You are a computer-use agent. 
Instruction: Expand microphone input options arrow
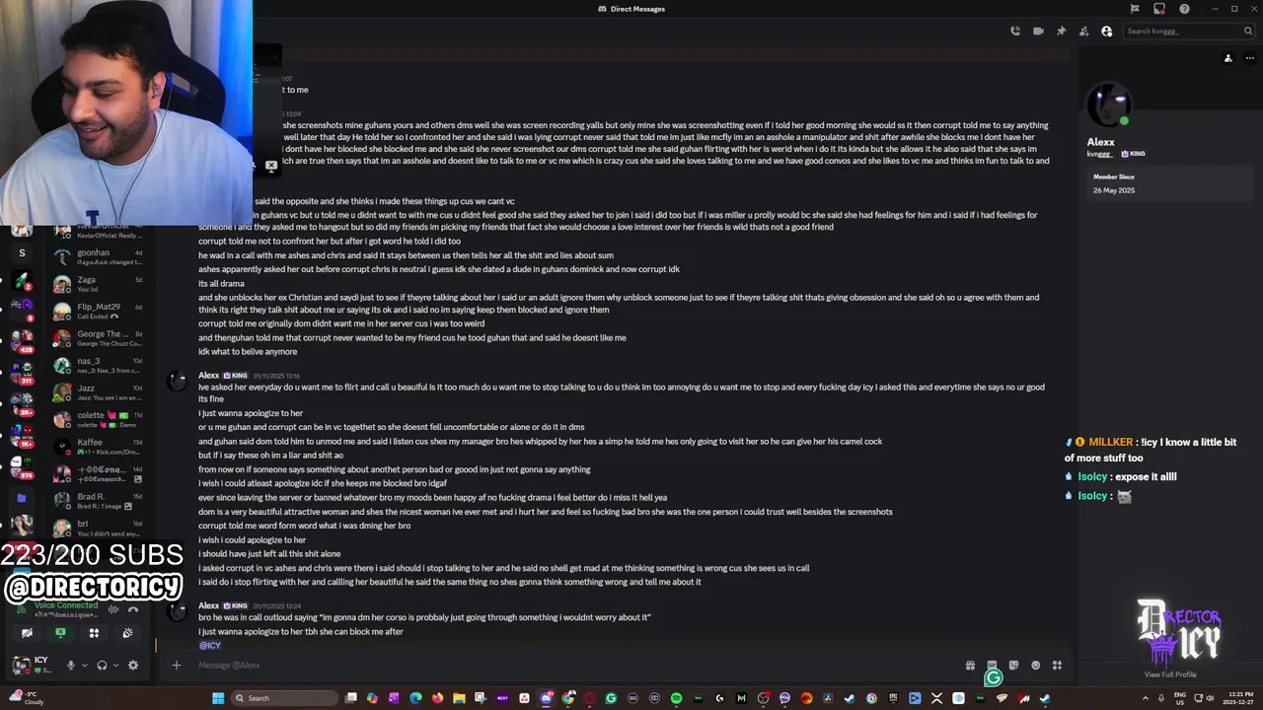(x=84, y=666)
